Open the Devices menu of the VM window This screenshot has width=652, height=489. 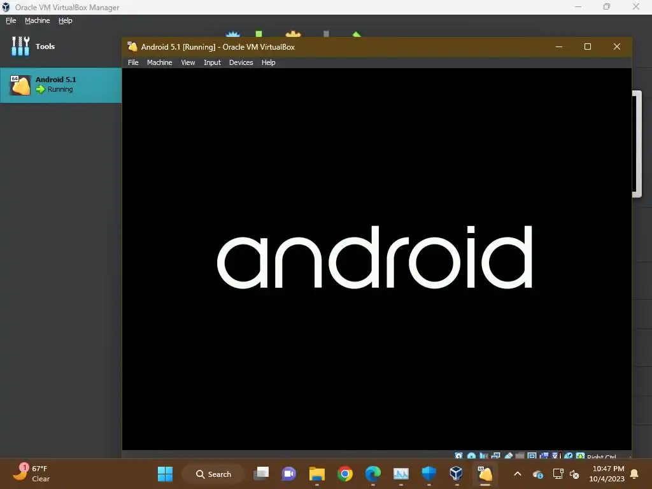[241, 62]
